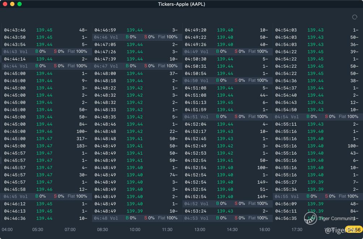Select the 04:55 Vol summary row
This screenshot has height=239, width=363.
318,196
